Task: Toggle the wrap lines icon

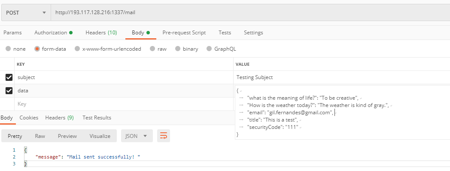Action: (x=164, y=136)
